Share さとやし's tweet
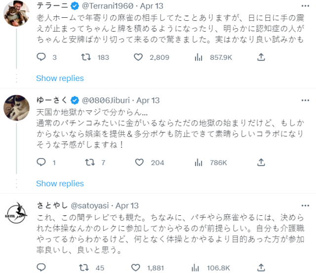The image size is (316, 279). [x=261, y=268]
